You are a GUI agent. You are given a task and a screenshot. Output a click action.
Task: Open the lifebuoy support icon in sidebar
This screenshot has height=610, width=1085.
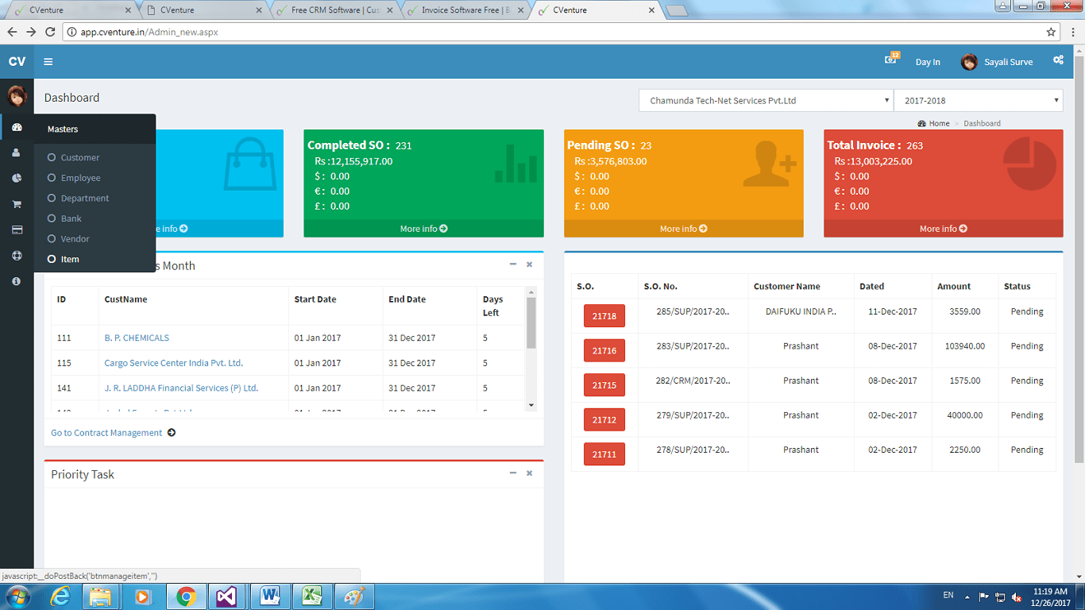coord(16,256)
